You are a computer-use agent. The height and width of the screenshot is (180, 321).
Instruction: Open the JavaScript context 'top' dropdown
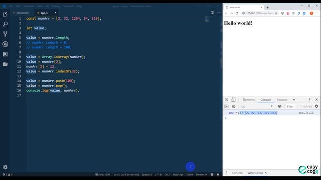(256, 106)
